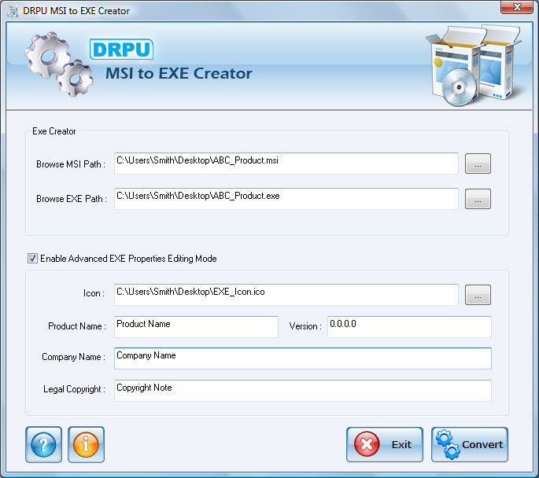Browse for EXE path using ellipsis button
Screen dimensions: 539x478
[x=478, y=199]
